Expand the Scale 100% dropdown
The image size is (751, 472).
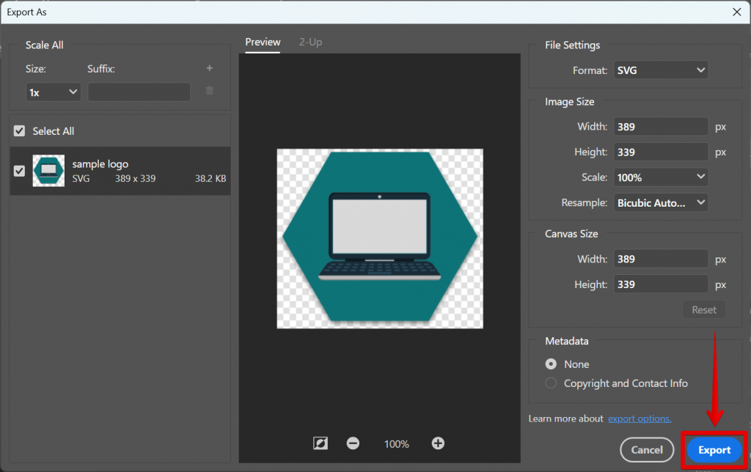[661, 177]
